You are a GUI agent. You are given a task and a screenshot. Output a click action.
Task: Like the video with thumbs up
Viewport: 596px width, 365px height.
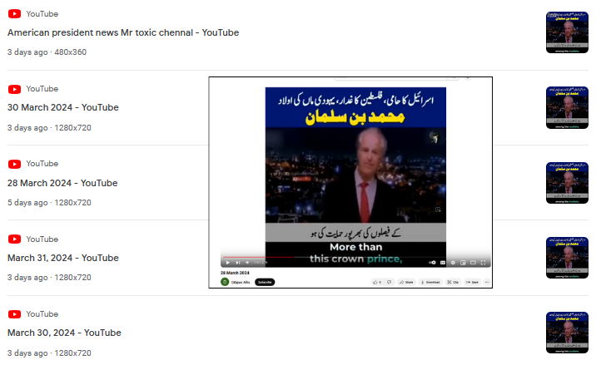click(x=377, y=282)
